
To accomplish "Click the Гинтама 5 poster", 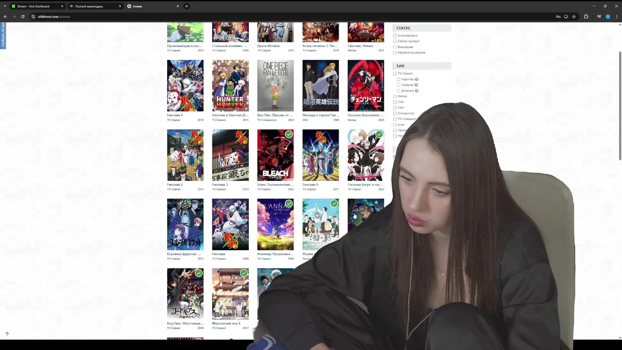I will 321,155.
